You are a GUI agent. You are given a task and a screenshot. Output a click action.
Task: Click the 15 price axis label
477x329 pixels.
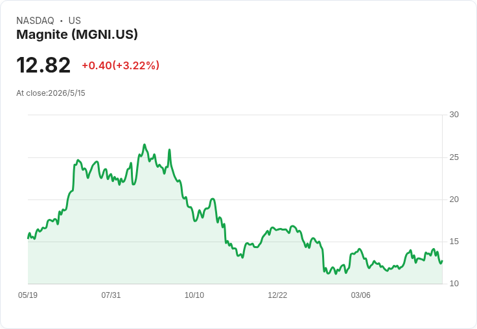454,242
